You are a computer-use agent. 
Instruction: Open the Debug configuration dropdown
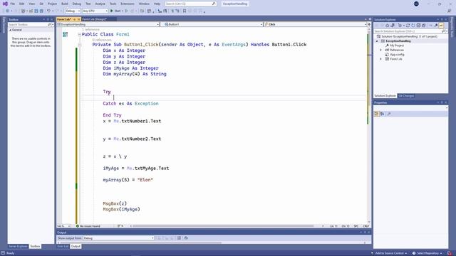click(73, 11)
